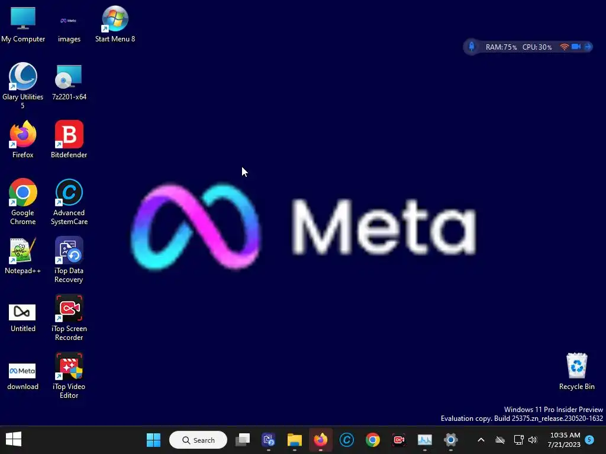This screenshot has height=454, width=606.
Task: Show hidden system tray icons
Action: click(x=481, y=440)
